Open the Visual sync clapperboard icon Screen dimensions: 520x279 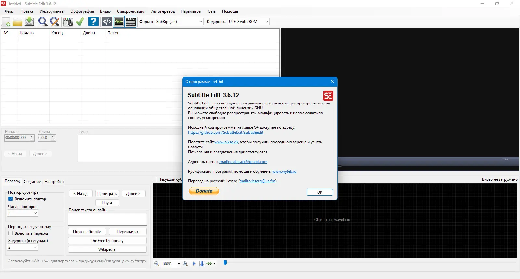68,22
